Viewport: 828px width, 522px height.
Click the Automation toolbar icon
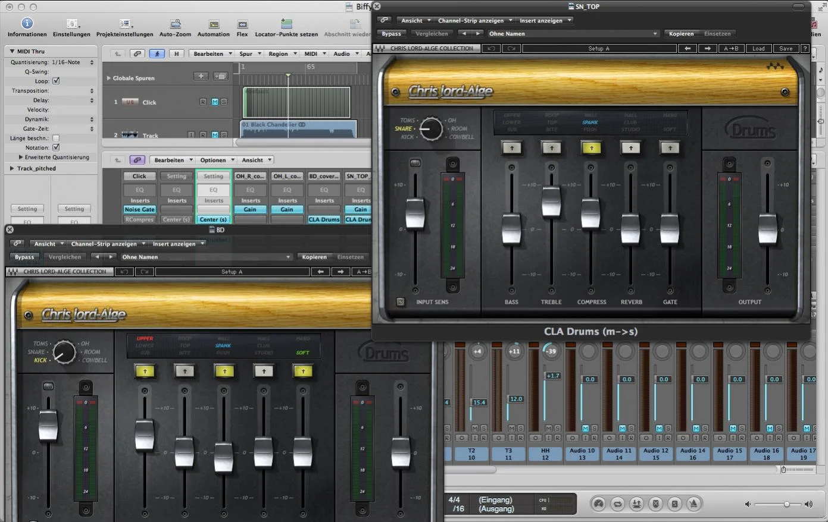[x=213, y=24]
